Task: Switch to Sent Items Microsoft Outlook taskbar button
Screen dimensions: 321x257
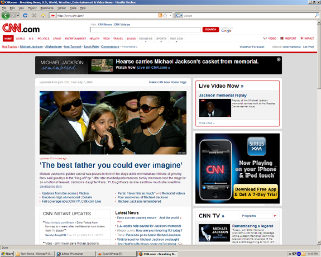Action: 35,254
